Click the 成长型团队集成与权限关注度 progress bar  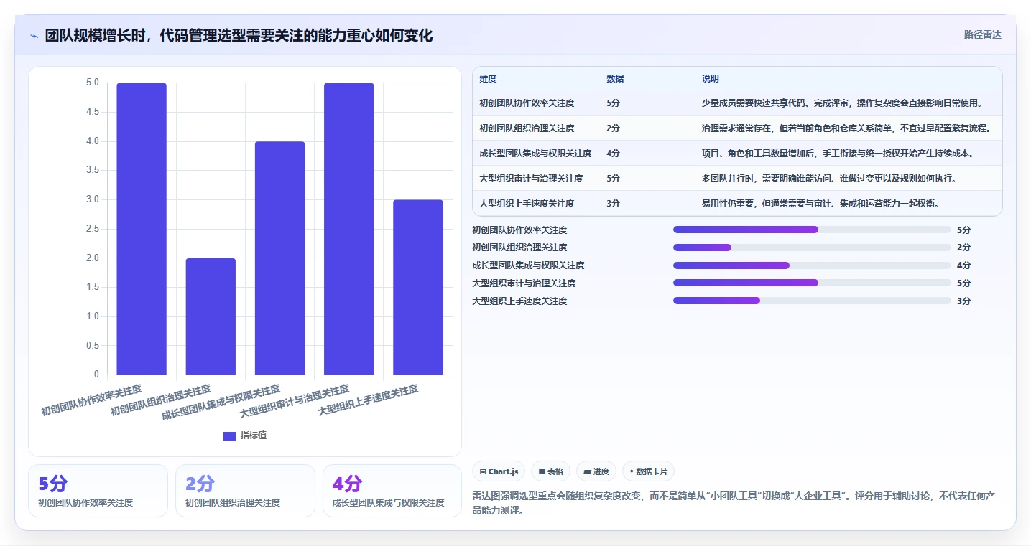pos(812,265)
